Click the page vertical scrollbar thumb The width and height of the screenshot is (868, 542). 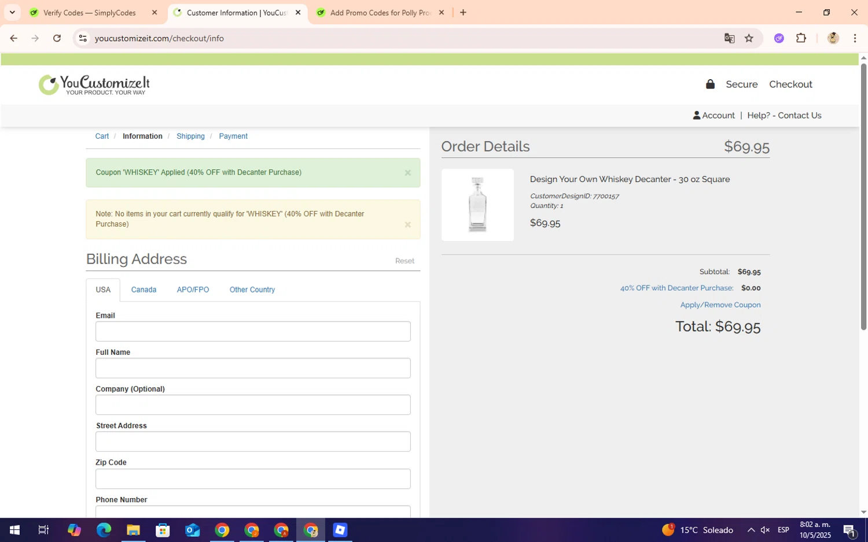click(863, 196)
